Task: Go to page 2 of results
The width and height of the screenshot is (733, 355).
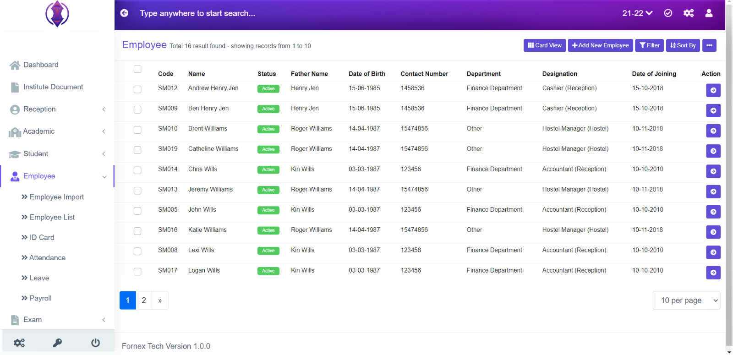Action: tap(144, 300)
